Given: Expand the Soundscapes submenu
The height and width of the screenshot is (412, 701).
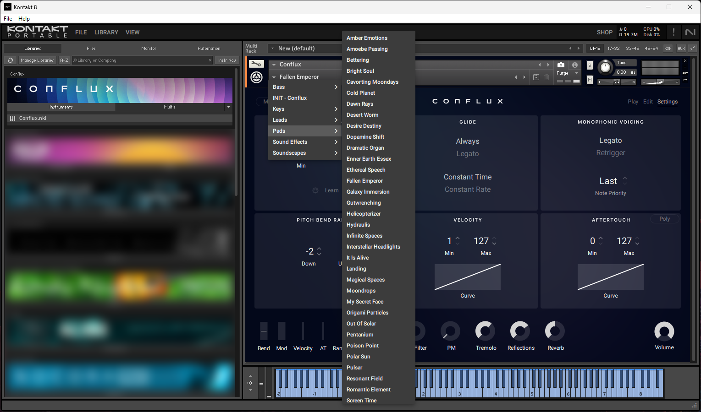Looking at the screenshot, I should click(x=305, y=153).
